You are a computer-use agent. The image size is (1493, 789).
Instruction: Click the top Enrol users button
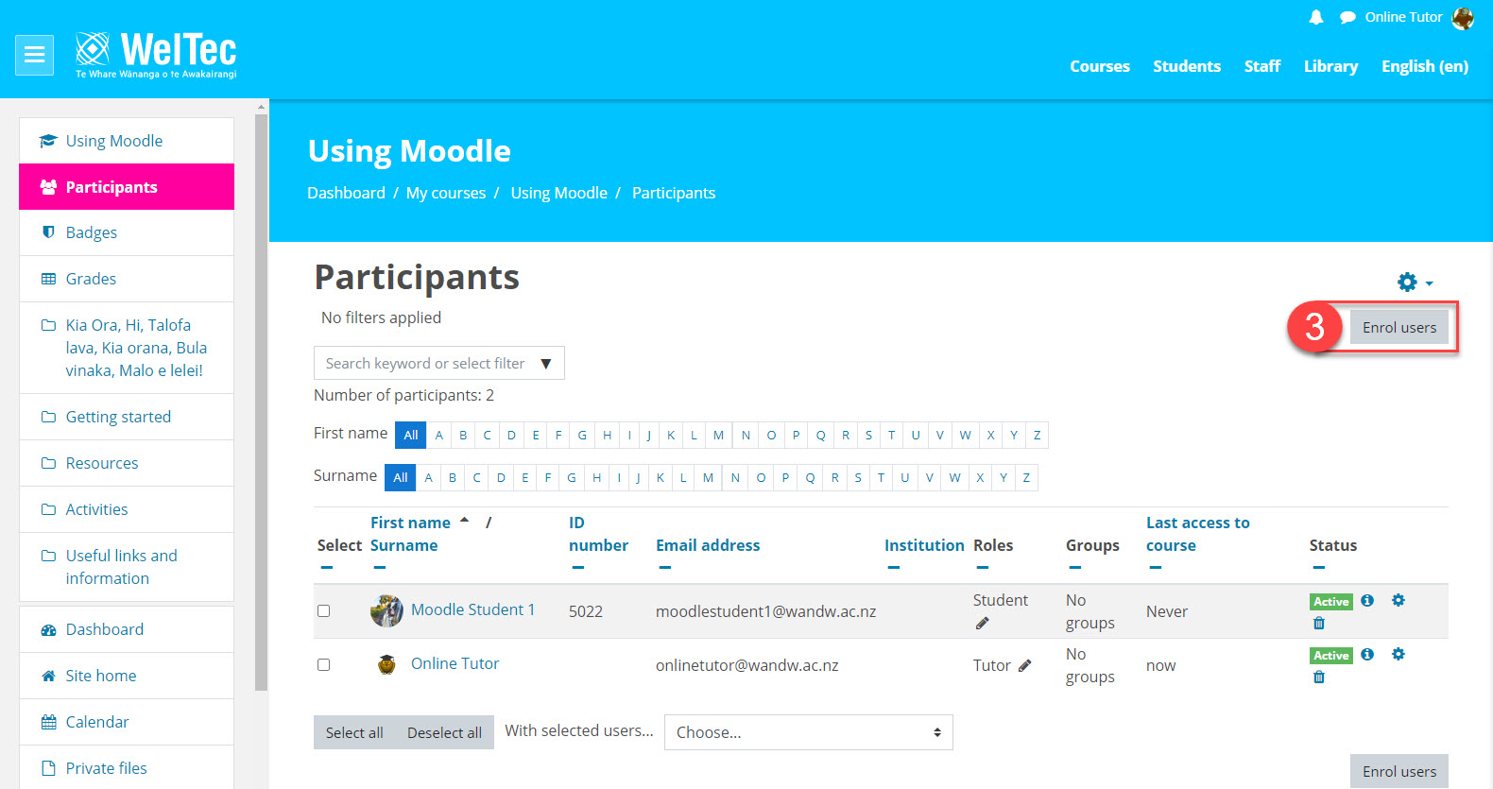(x=1399, y=327)
